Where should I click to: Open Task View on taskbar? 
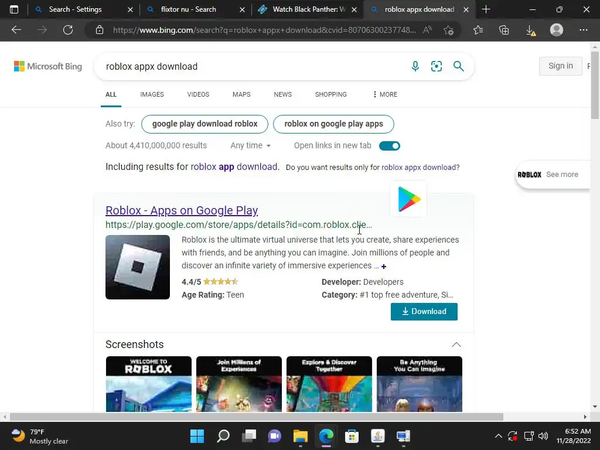(x=249, y=436)
